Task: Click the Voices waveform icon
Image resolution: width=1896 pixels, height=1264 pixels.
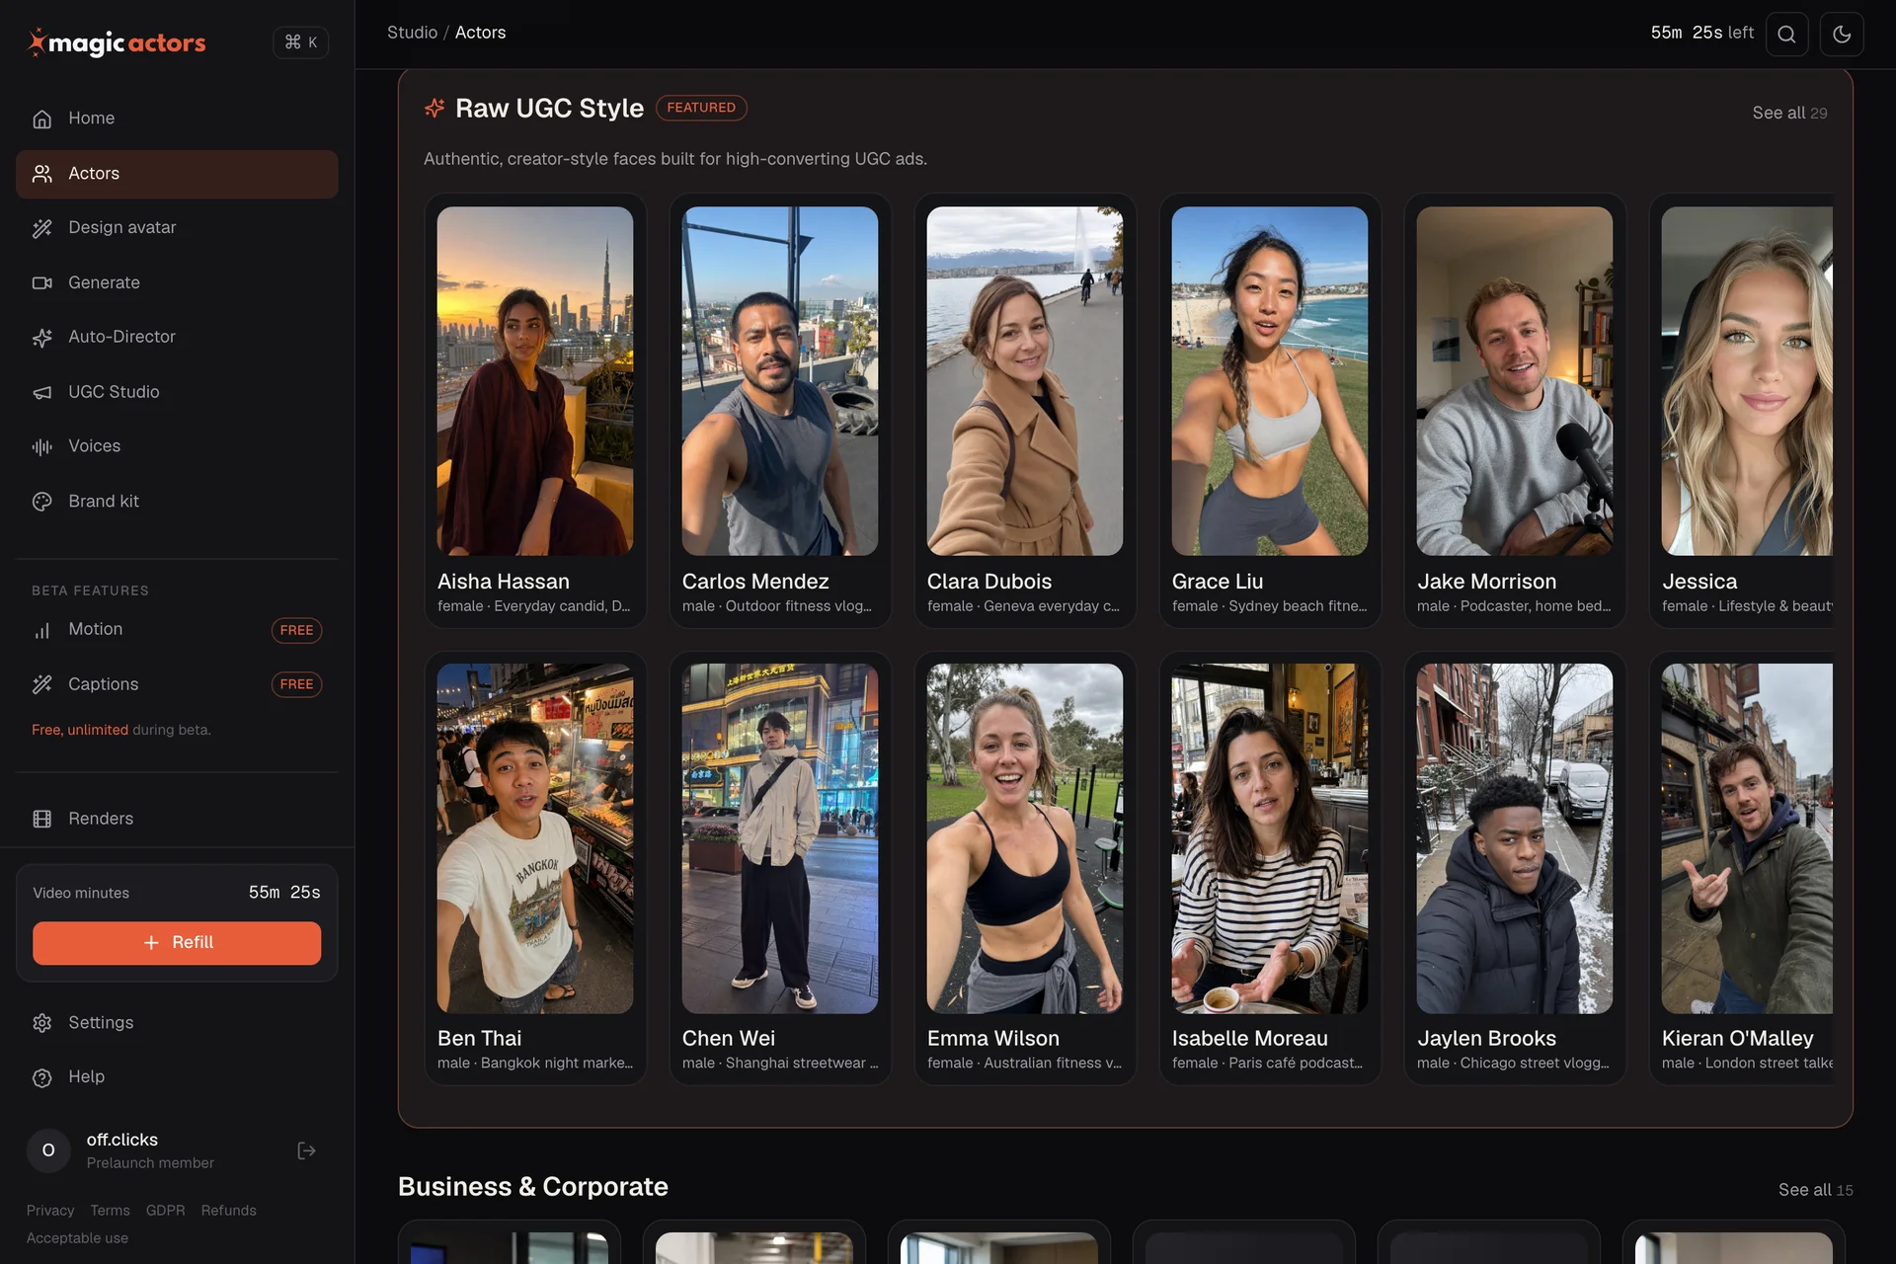Action: (42, 446)
